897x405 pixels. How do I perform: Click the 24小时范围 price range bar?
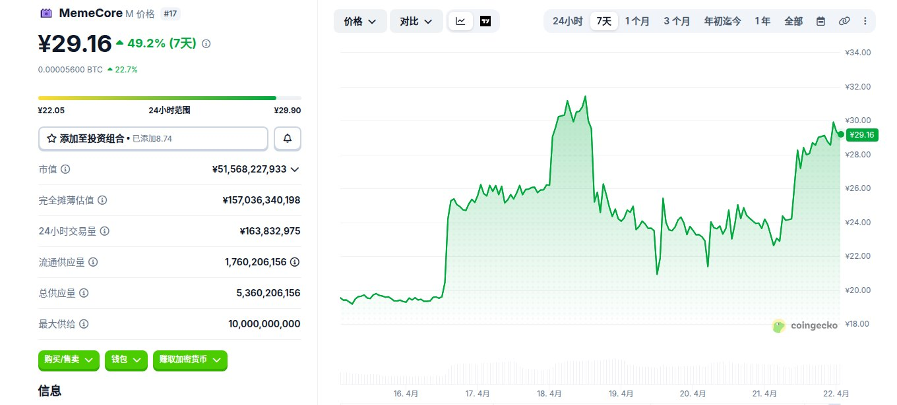(170, 98)
